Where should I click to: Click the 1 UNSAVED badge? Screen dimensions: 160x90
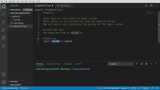tap(27, 10)
